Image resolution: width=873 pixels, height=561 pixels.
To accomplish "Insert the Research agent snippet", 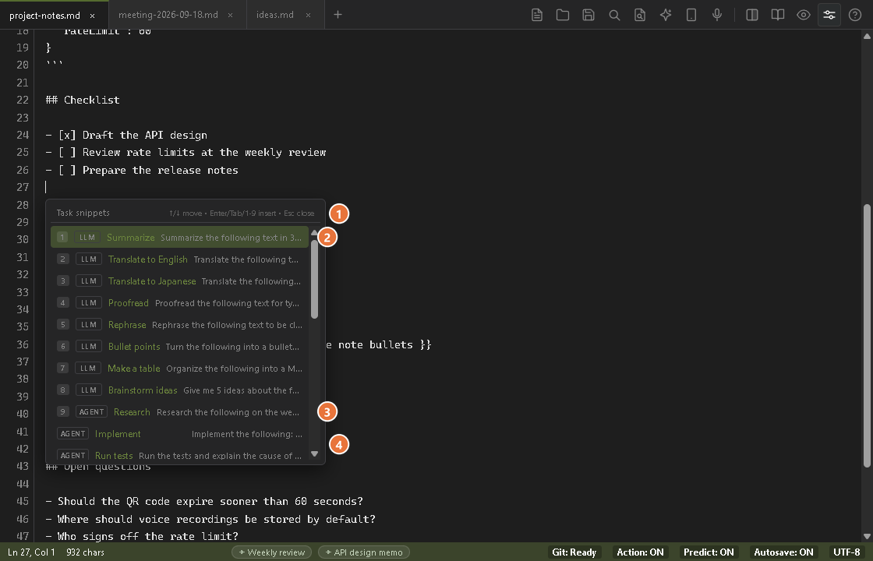I will (179, 412).
